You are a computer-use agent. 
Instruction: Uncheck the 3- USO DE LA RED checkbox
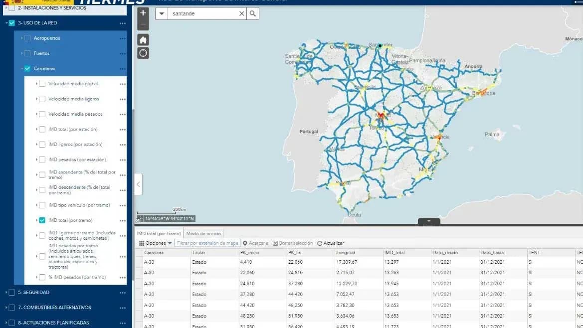[12, 23]
